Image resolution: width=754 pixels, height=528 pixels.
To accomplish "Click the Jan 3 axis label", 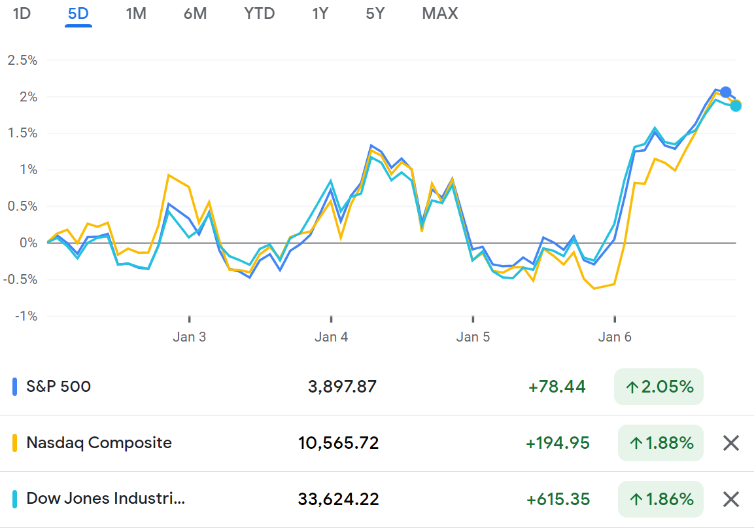I will coord(190,337).
